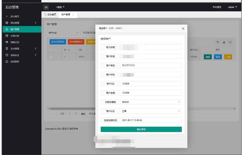The image size is (242, 155).
Task: Close the 编辑商户 dialog with X
Action: click(x=183, y=29)
